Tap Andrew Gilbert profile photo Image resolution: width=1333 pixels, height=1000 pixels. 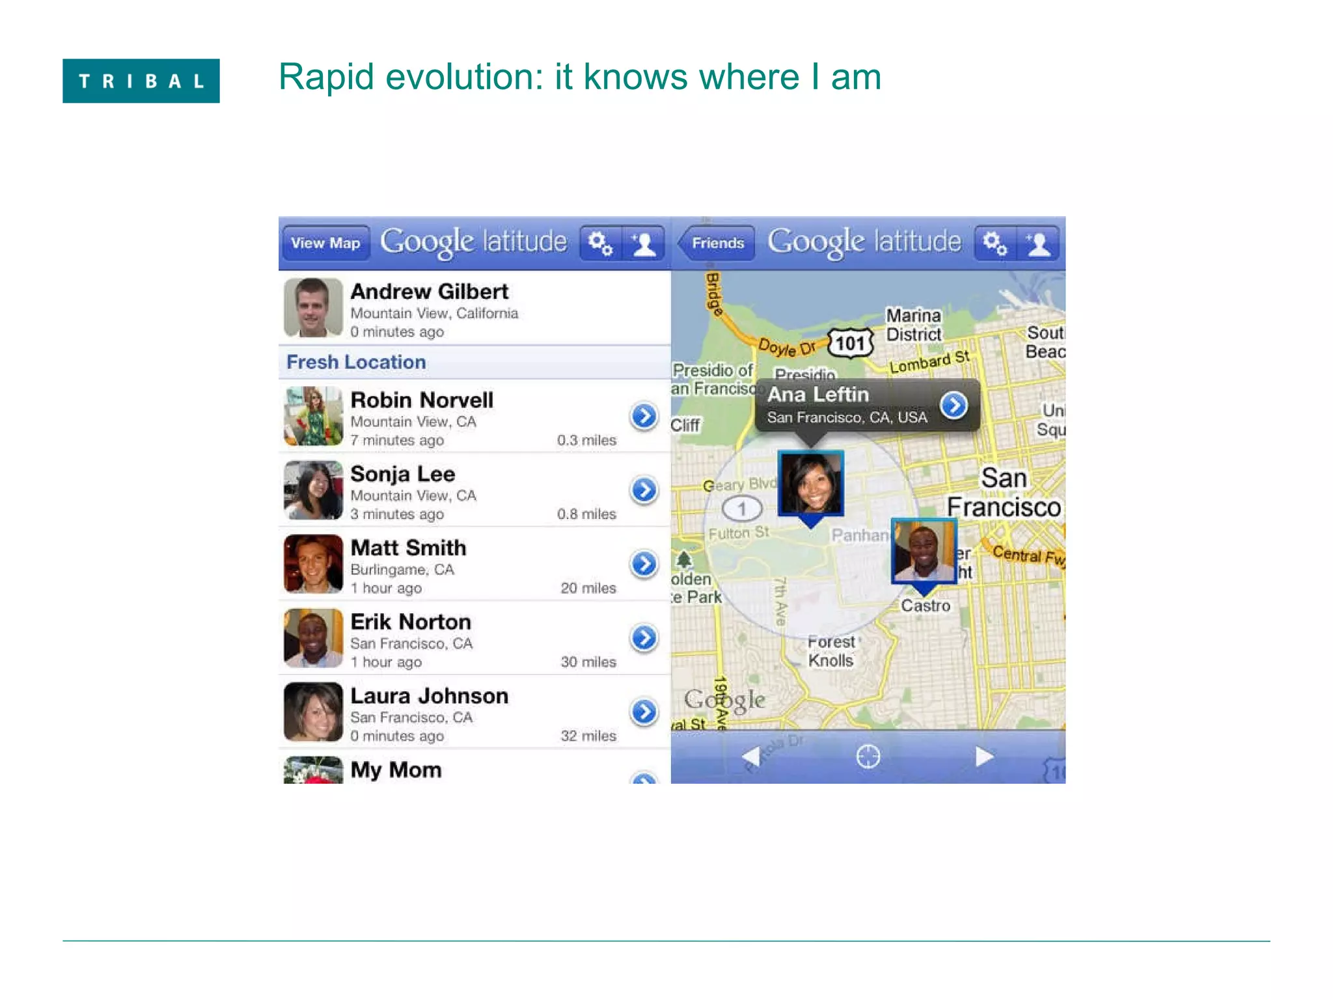pyautogui.click(x=313, y=307)
